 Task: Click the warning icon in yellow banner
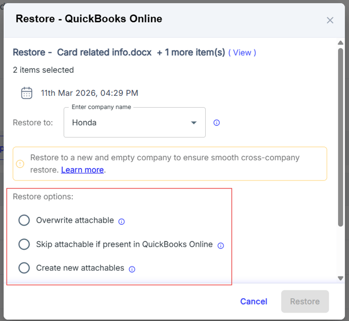pyautogui.click(x=20, y=164)
